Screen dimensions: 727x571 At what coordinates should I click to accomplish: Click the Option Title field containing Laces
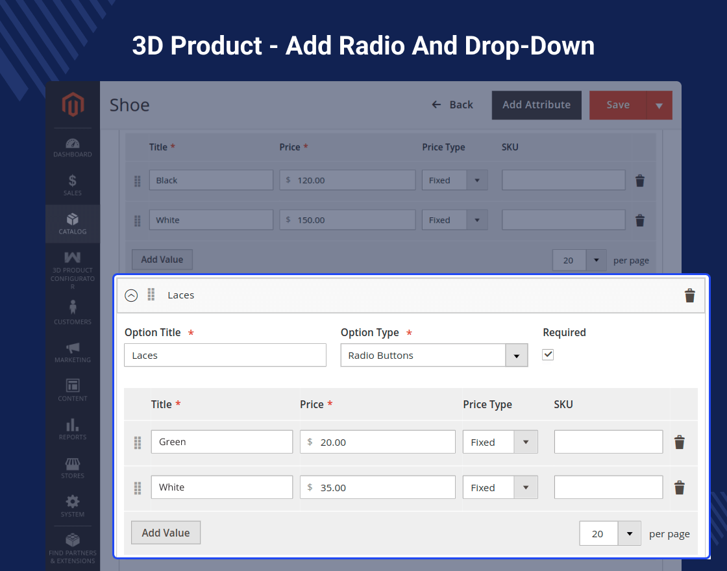point(225,356)
